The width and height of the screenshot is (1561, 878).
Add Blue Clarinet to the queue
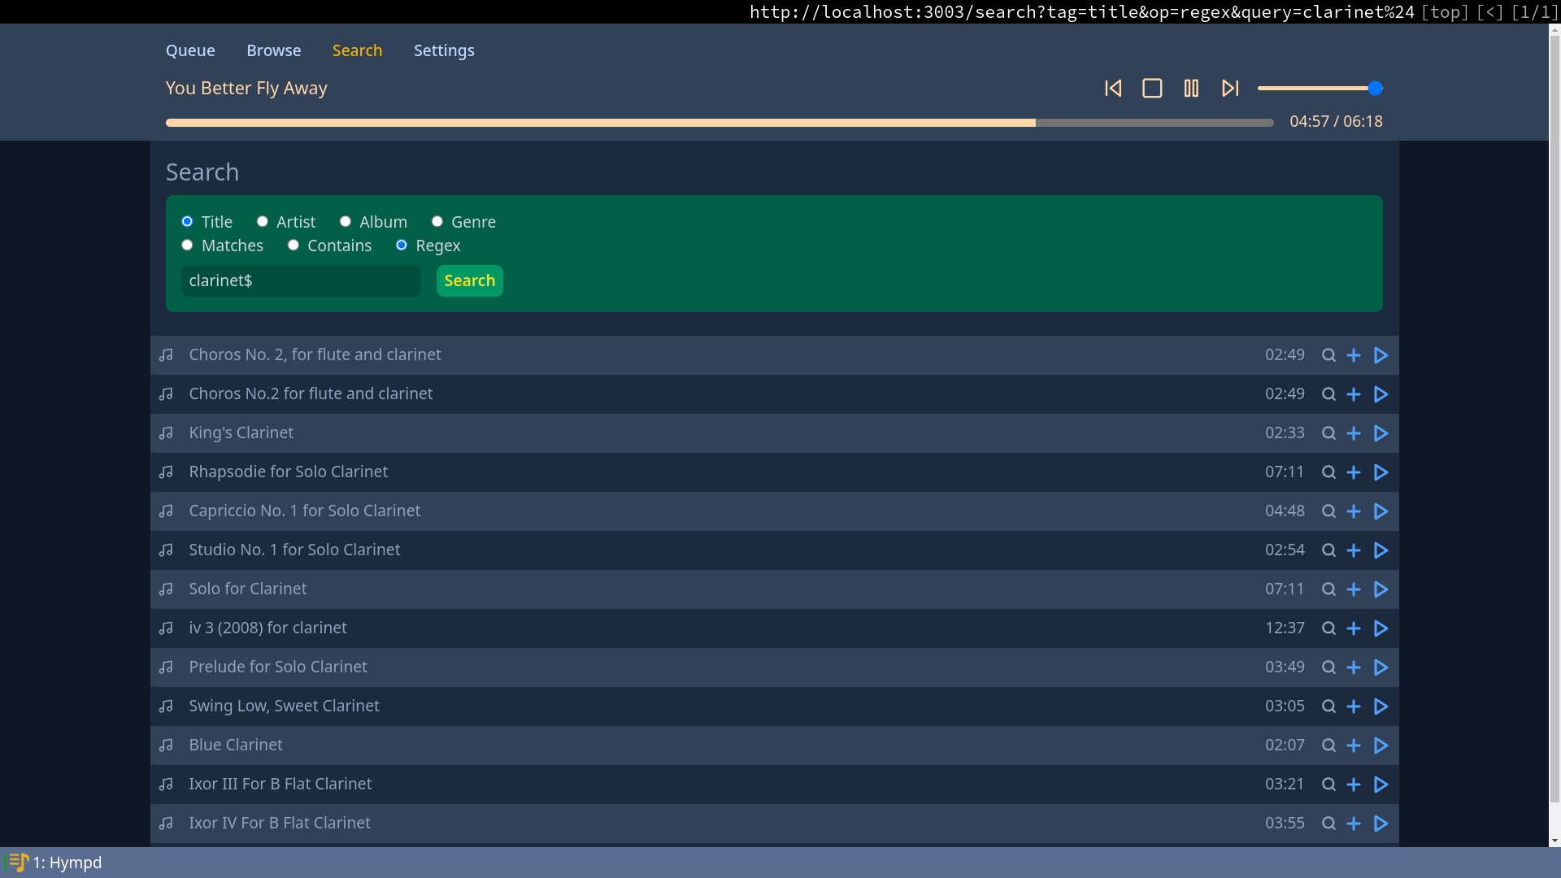click(x=1354, y=745)
